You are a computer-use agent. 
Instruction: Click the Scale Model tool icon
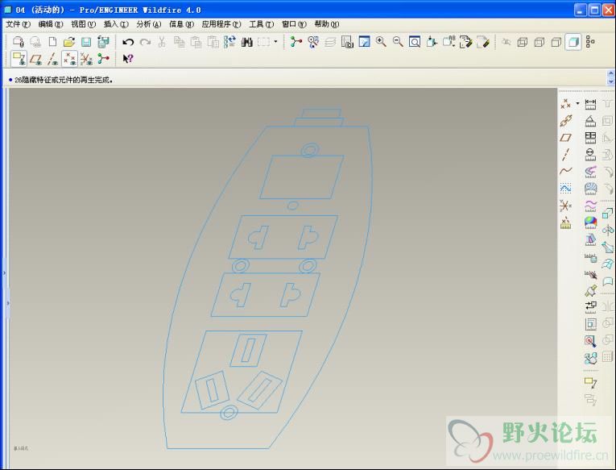tap(607, 213)
